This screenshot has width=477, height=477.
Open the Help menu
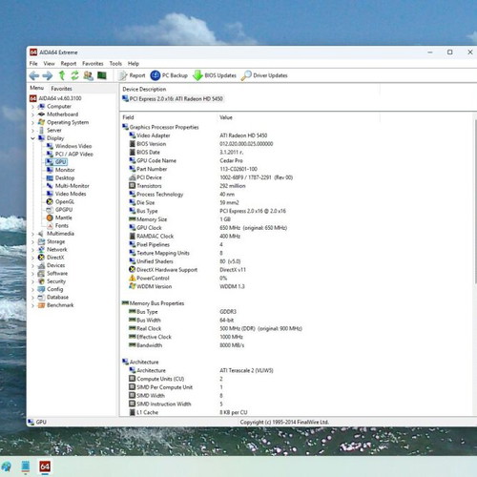[x=134, y=64]
